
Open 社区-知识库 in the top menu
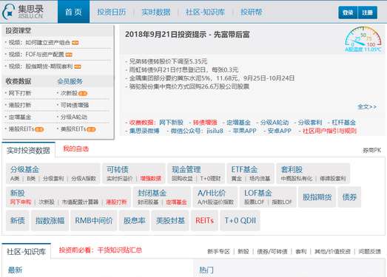(x=206, y=12)
